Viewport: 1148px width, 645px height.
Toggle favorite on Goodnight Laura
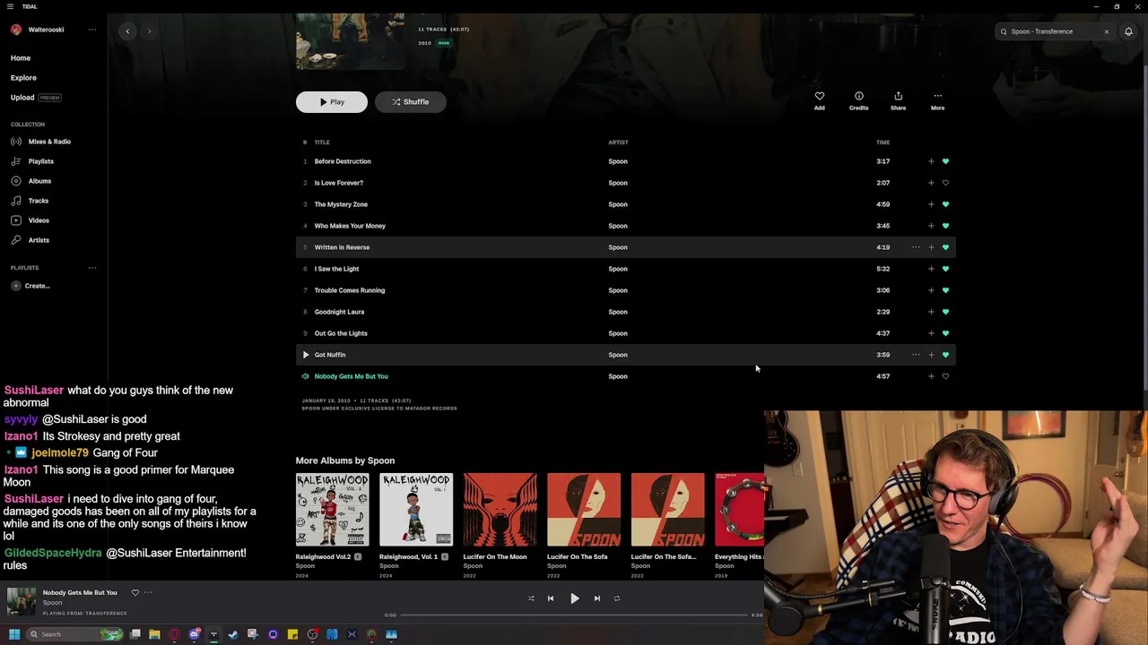tap(945, 312)
